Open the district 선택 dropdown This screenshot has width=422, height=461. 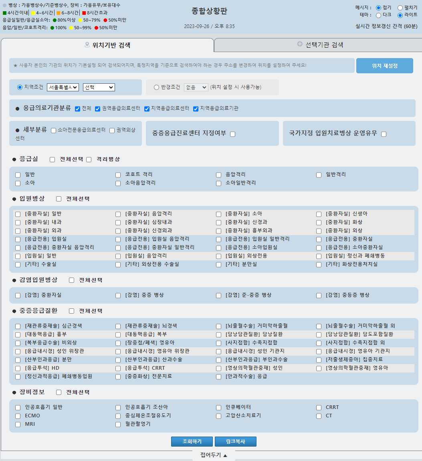(99, 87)
